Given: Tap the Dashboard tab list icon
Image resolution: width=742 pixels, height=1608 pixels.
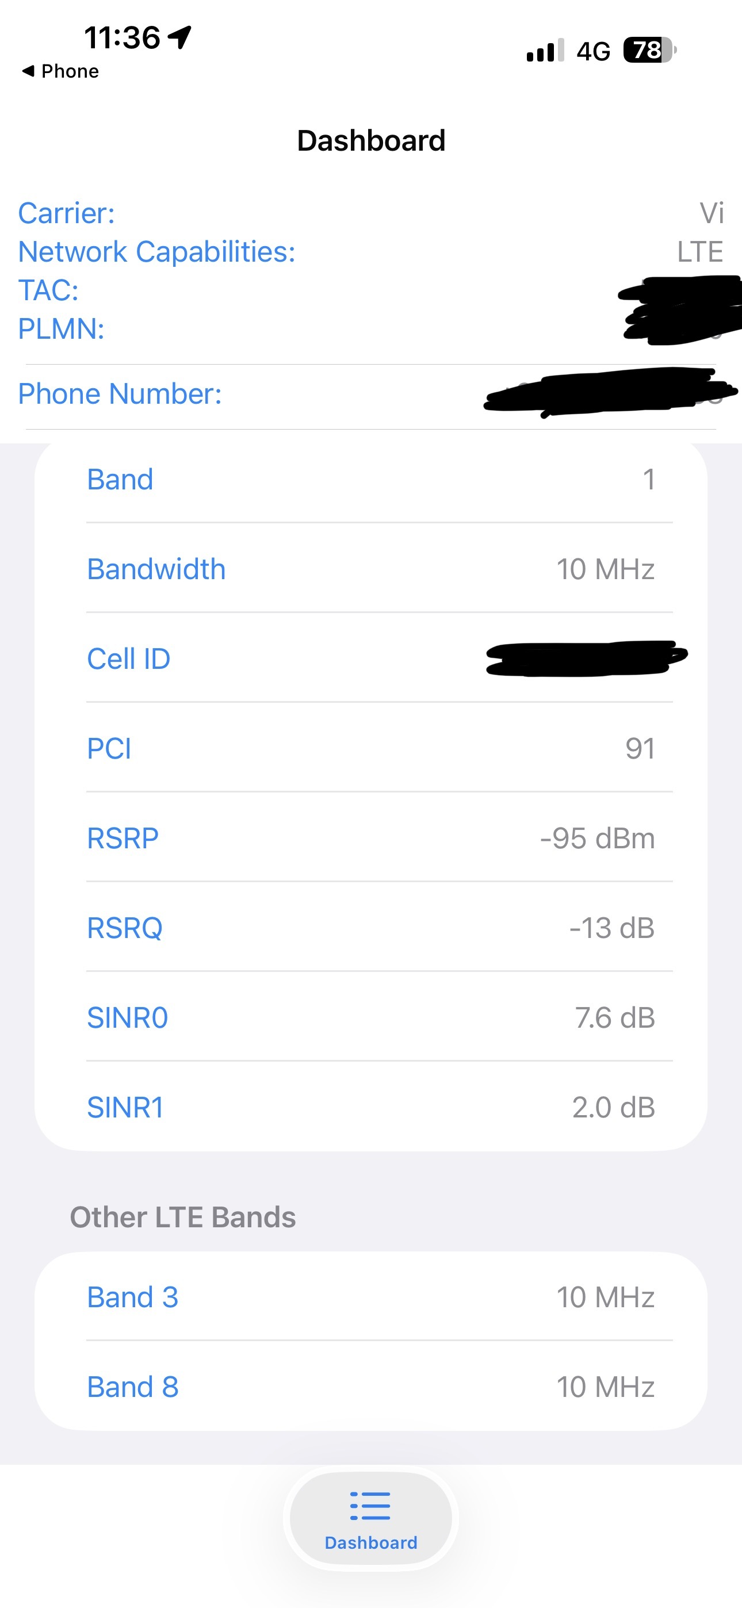Looking at the screenshot, I should tap(370, 1506).
